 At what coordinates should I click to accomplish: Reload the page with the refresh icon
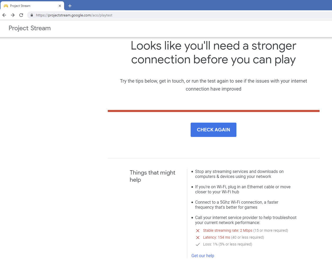[21, 15]
